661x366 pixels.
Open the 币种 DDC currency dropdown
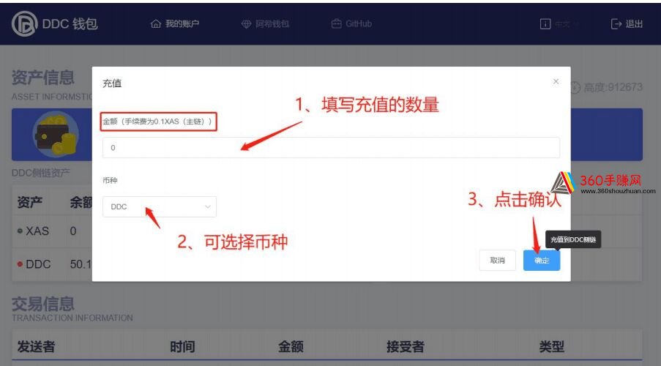(x=160, y=206)
